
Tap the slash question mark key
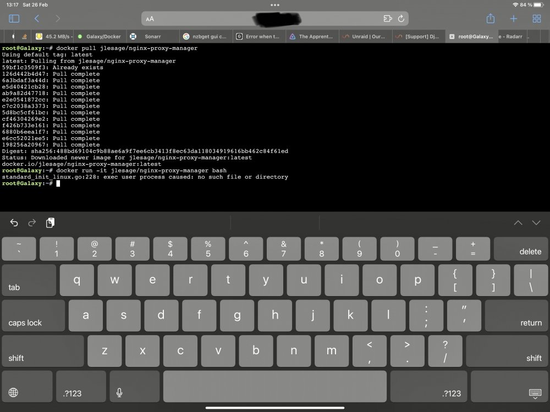pyautogui.click(x=445, y=351)
